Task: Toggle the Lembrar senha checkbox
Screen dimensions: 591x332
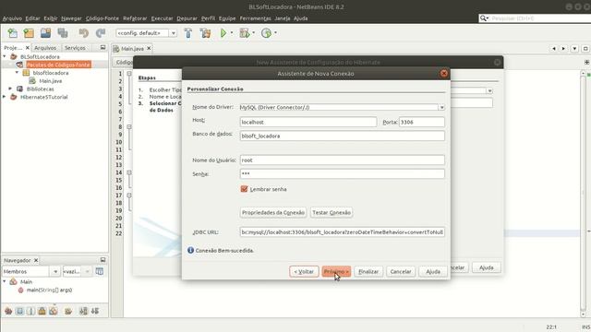Action: (x=244, y=189)
